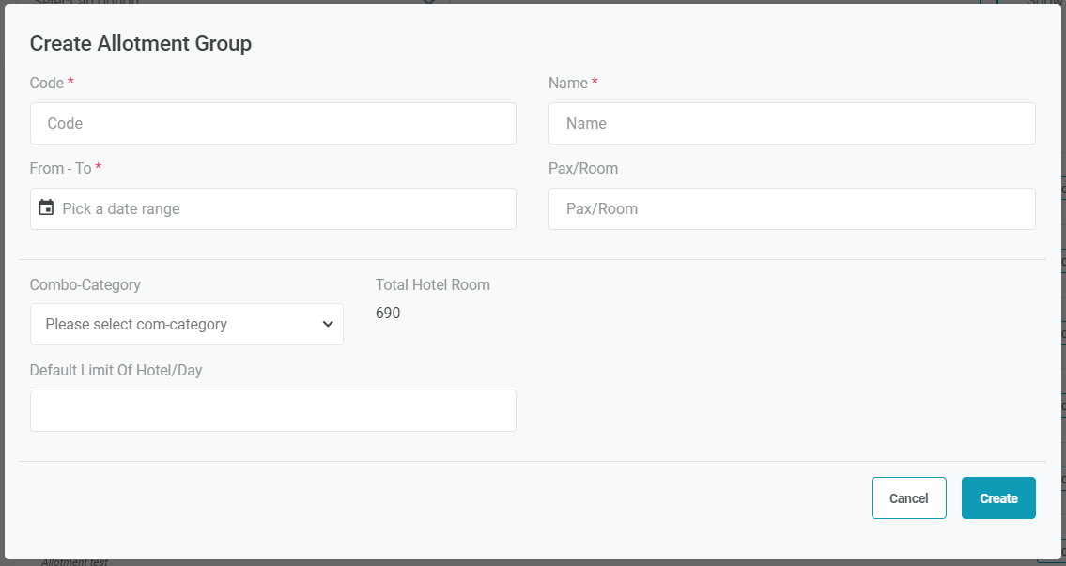Click the 'Create Allotment Group' dialog title

click(141, 43)
